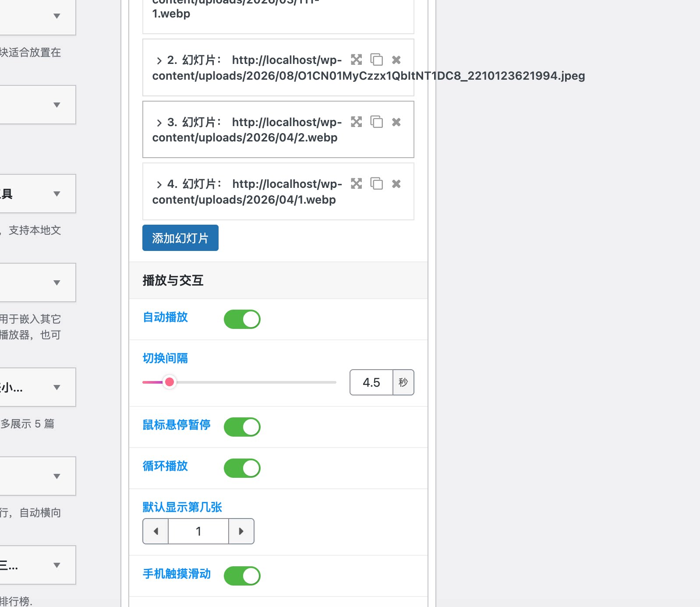Click the 自动播放 label

165,317
